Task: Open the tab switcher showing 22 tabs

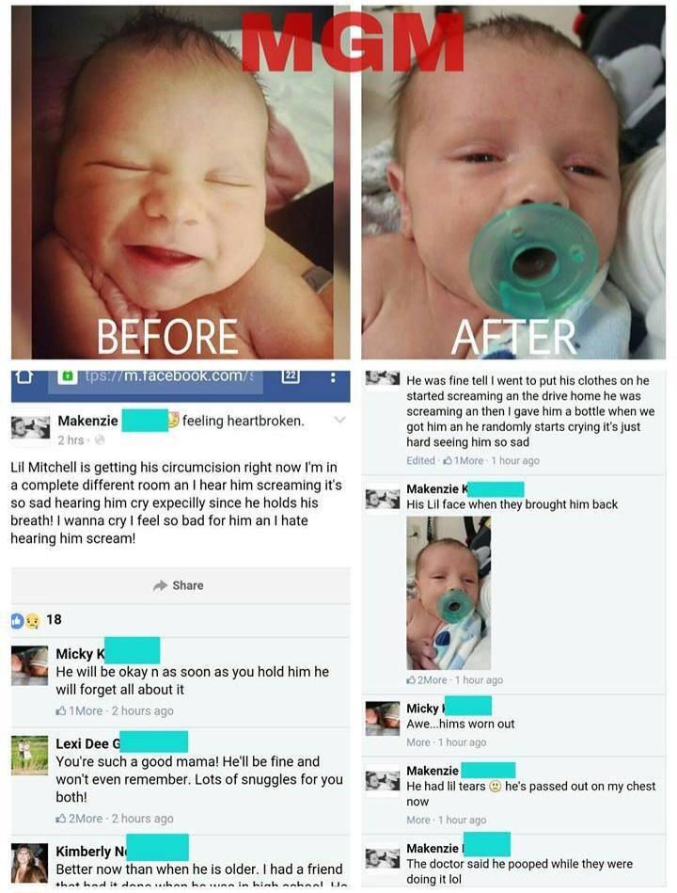Action: [291, 375]
